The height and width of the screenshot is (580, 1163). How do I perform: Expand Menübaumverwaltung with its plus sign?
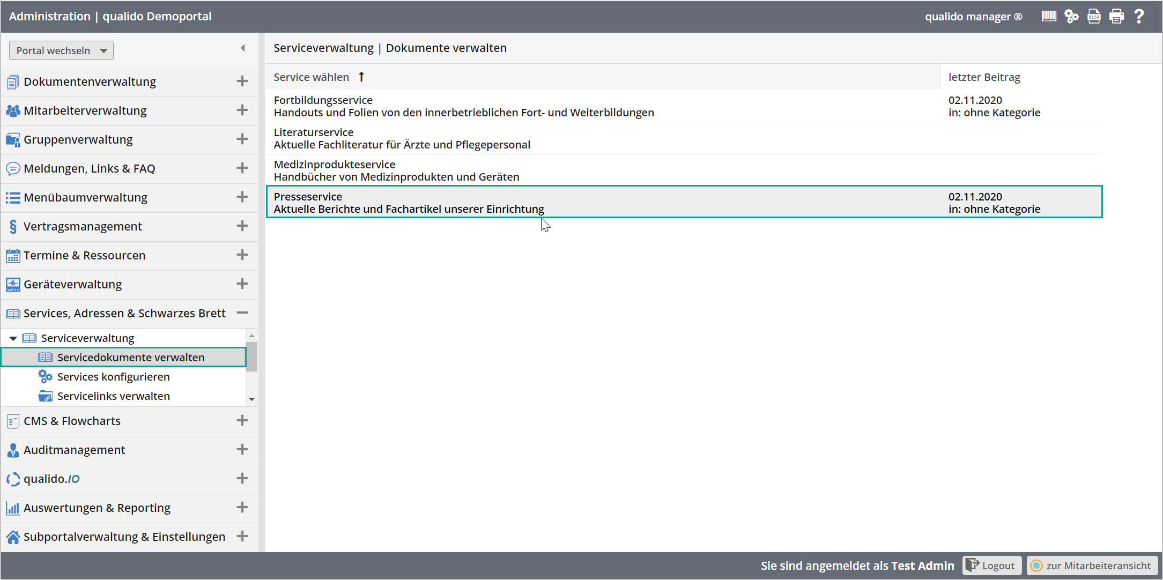(242, 197)
